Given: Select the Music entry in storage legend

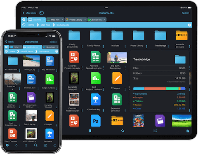Looking at the screenshot, I should click(159, 105).
